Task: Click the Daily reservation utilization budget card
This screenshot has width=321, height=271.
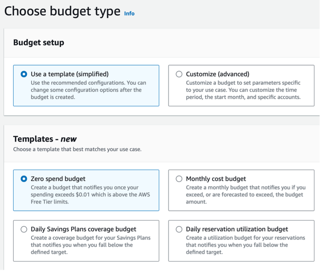Action: pos(241,241)
